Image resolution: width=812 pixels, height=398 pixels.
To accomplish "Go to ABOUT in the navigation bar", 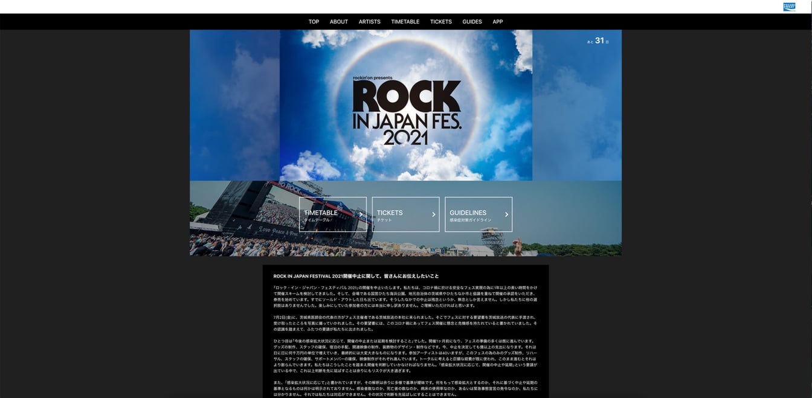I will [x=338, y=22].
